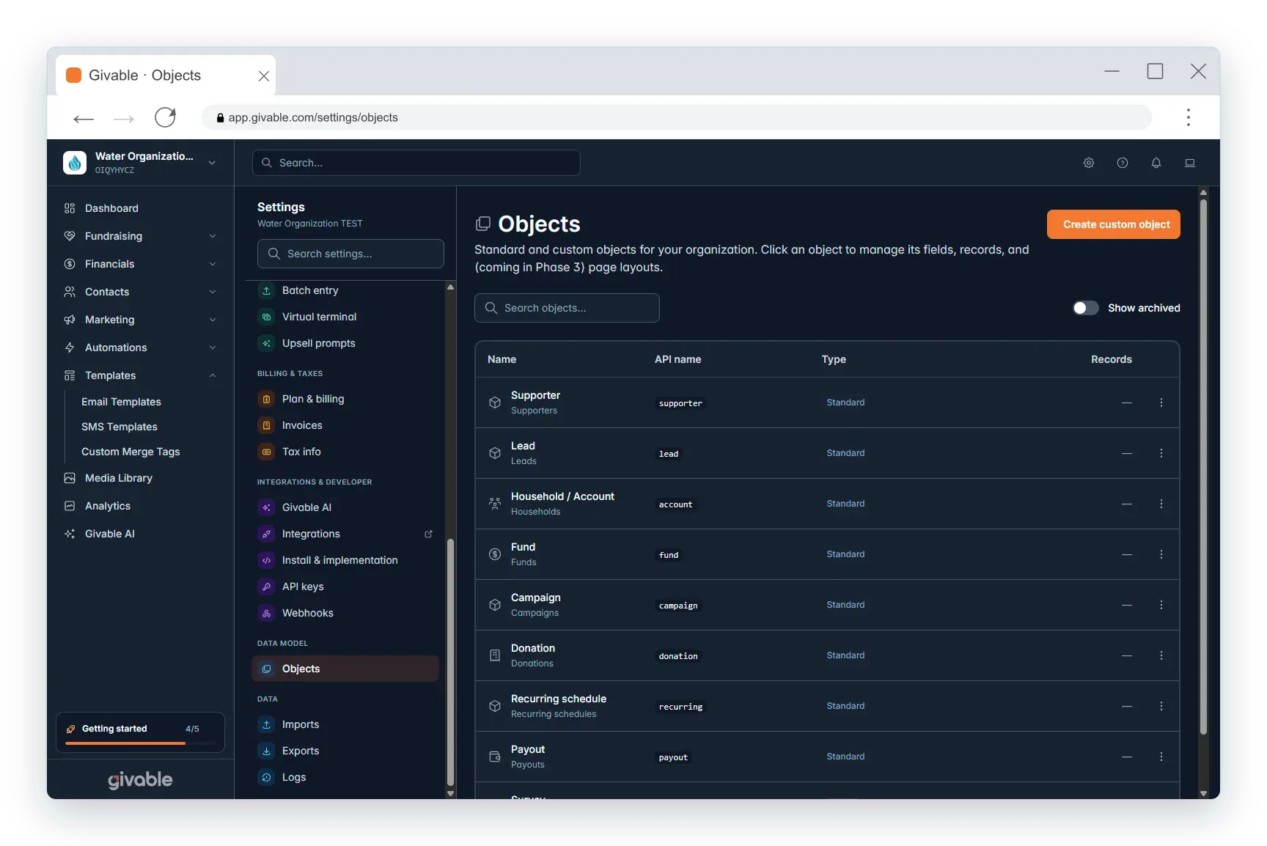Click the Integrations external link icon
This screenshot has height=846, width=1267.
(x=428, y=534)
